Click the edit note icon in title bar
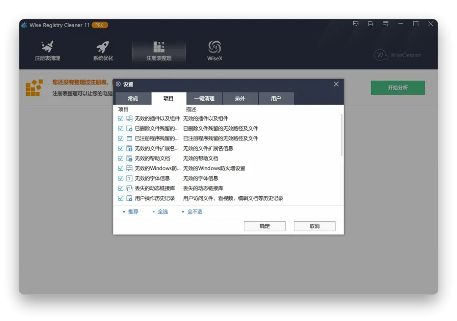Image resolution: width=457 pixels, height=321 pixels. pyautogui.click(x=371, y=24)
